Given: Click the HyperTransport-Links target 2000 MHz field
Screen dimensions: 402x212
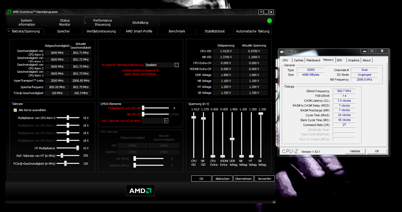Looking at the screenshot, I should coord(57,81).
